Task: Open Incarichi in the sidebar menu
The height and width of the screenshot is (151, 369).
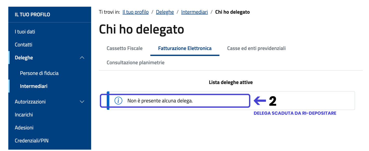Action: click(24, 115)
